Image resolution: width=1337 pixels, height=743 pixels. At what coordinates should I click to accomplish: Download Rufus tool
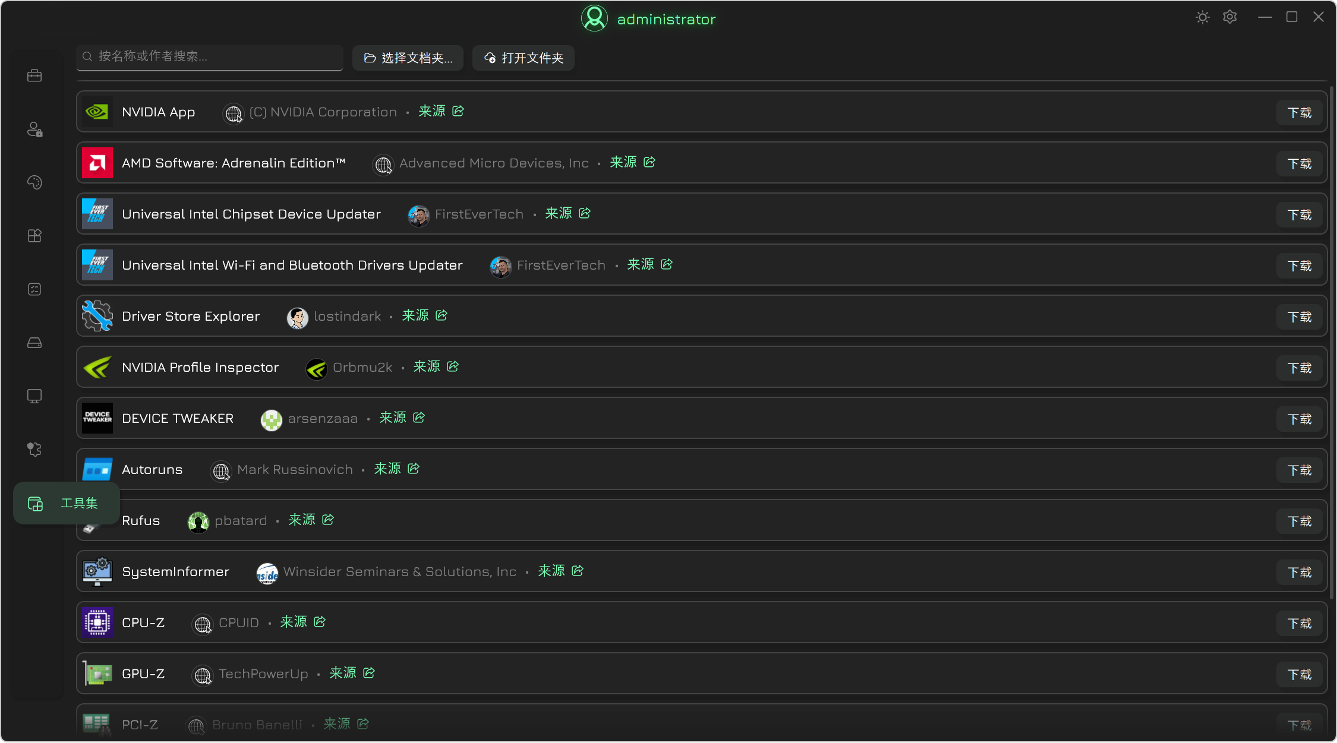[x=1299, y=521]
